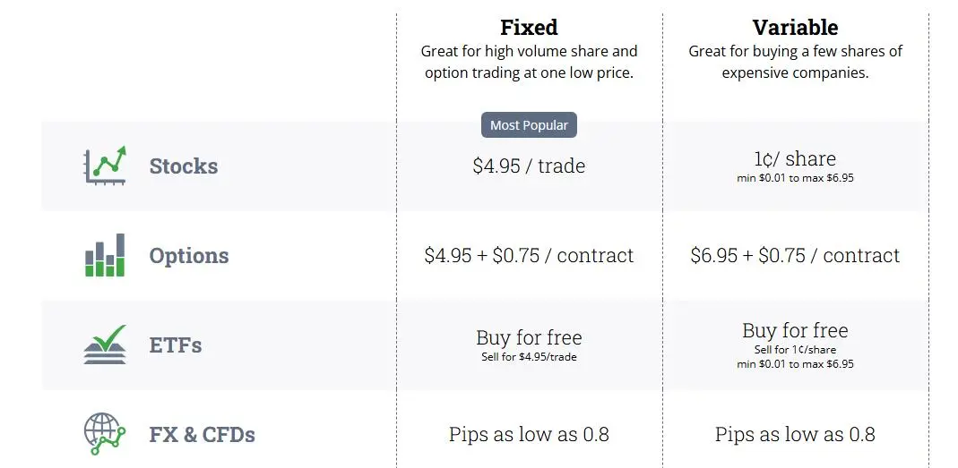Select the ETFs row label
The image size is (958, 468).
pos(176,345)
